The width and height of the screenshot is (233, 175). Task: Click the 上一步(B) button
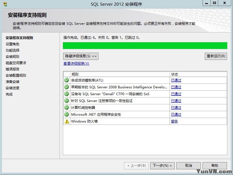(x=136, y=166)
